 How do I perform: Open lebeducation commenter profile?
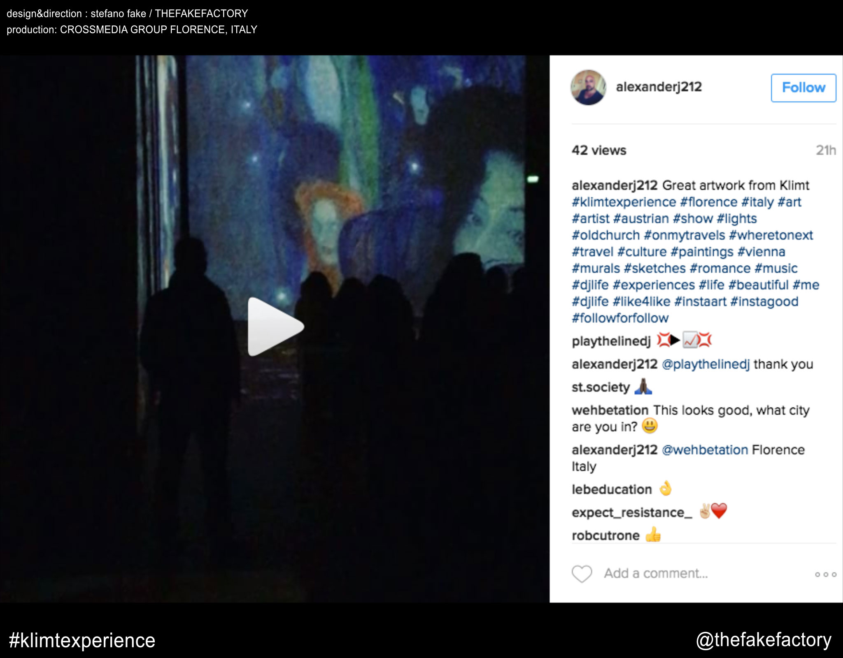pos(612,489)
